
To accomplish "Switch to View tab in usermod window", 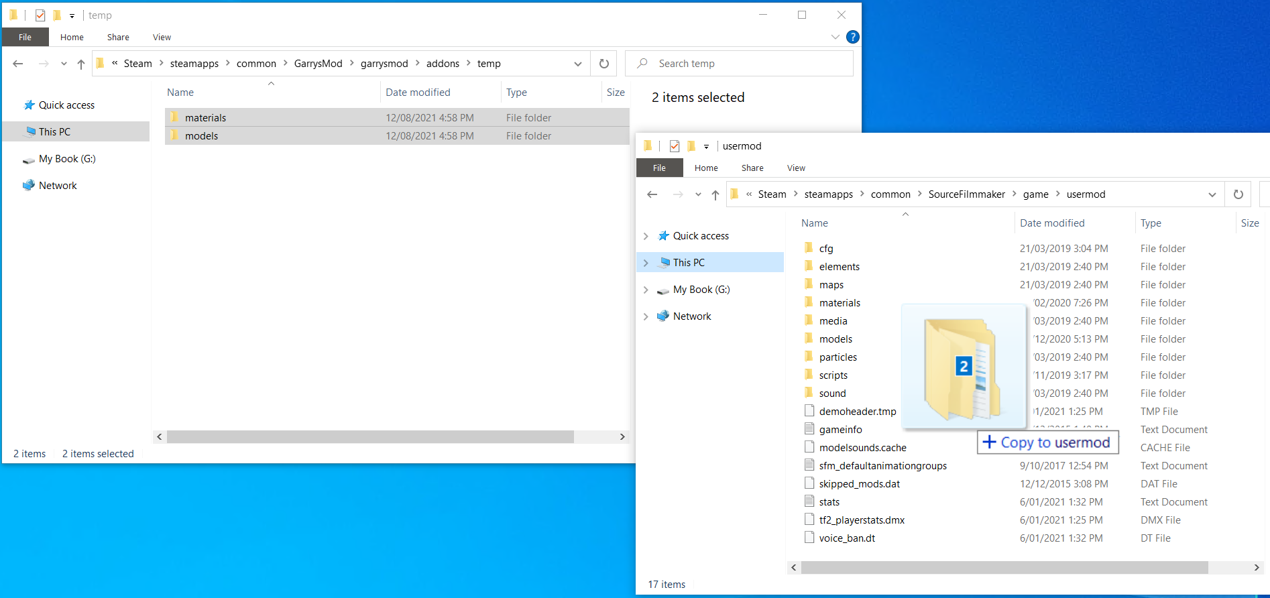I will pos(796,168).
